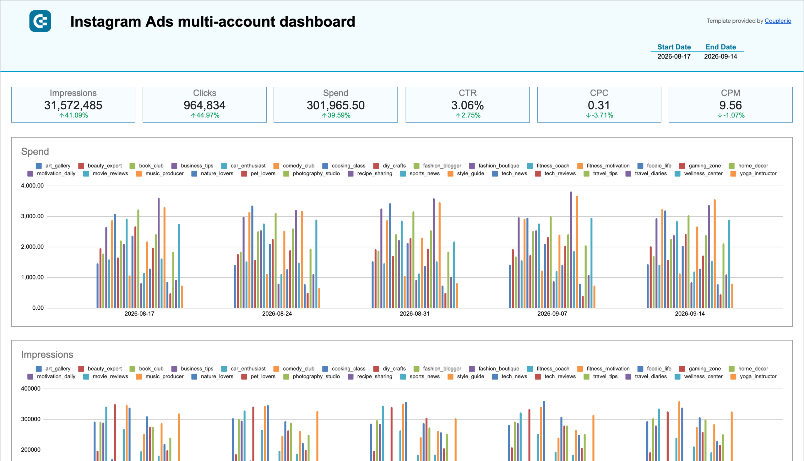Click book_club swatch in Spend legend
This screenshot has height=461, width=804.
[132, 165]
